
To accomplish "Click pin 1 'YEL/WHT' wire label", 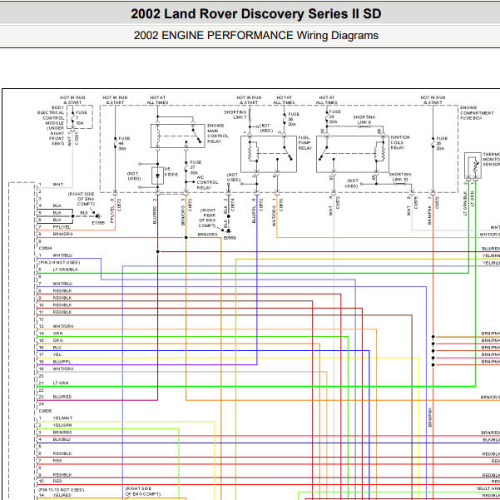I will click(x=62, y=418).
